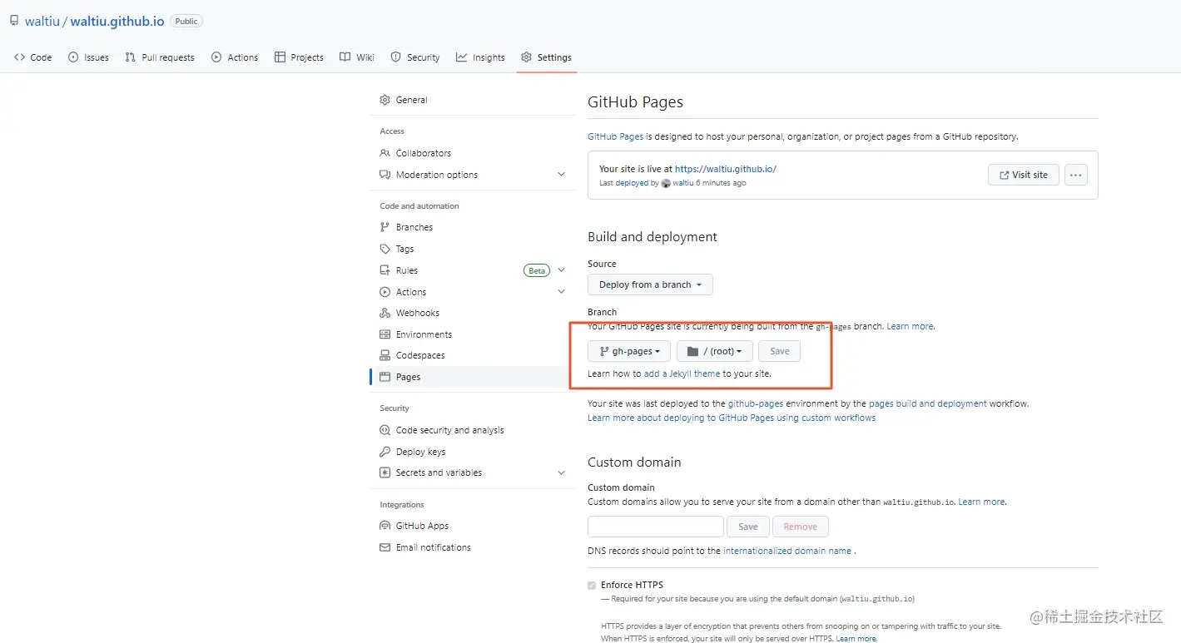This screenshot has height=643, width=1181.
Task: Click the GitHub Apps icon
Action: point(385,526)
